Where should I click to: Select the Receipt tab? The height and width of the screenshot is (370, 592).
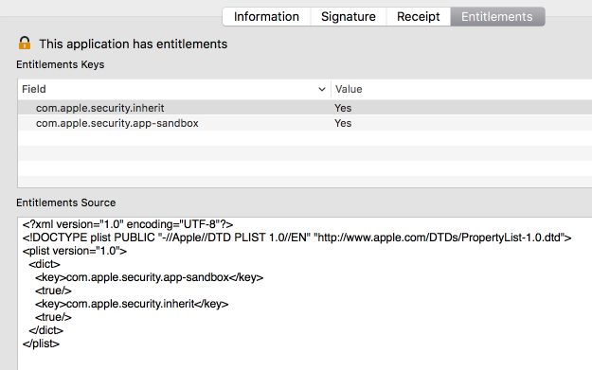(419, 17)
